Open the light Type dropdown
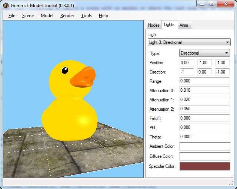 coord(204,53)
